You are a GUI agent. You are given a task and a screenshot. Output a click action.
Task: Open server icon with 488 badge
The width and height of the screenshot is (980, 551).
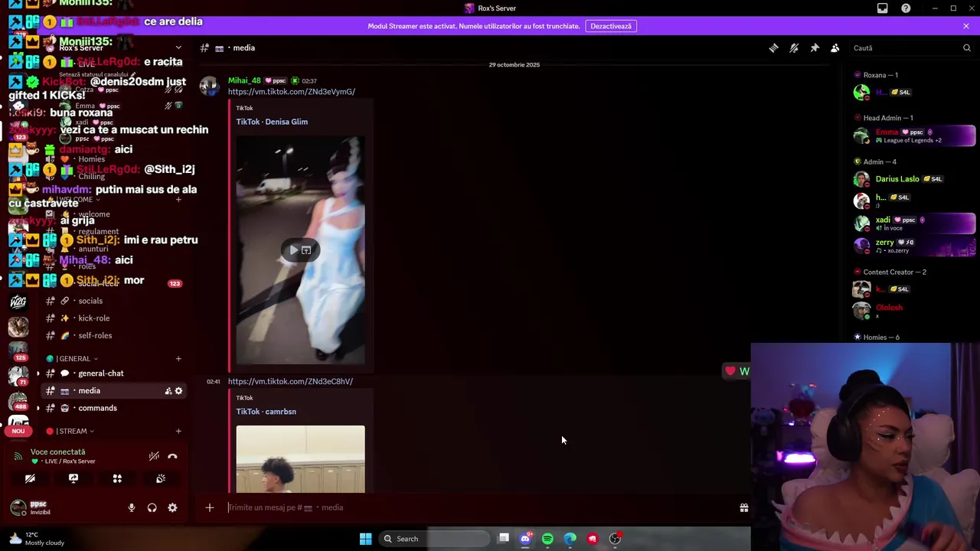pos(18,403)
